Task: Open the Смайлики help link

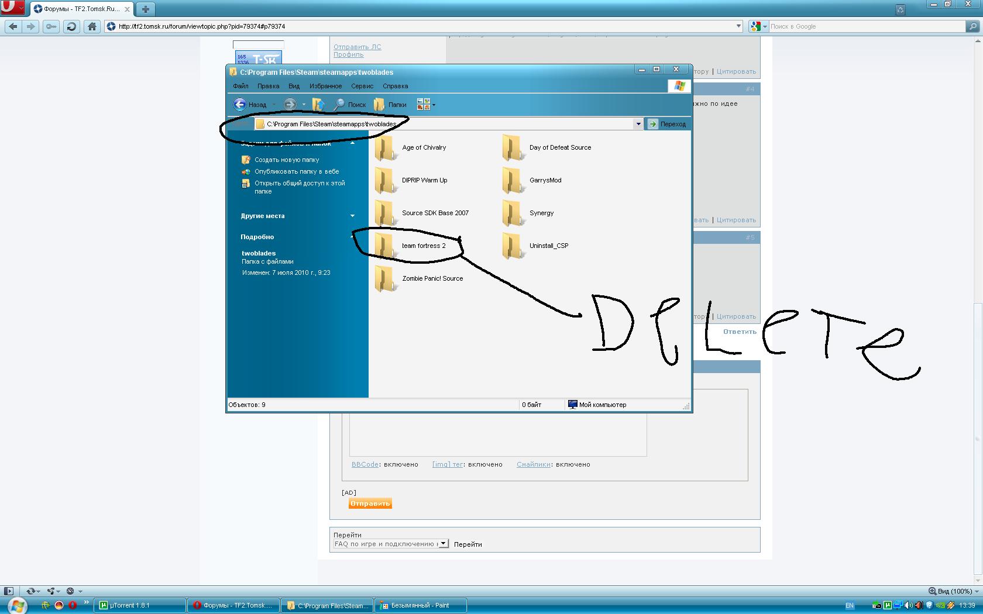Action: [534, 464]
